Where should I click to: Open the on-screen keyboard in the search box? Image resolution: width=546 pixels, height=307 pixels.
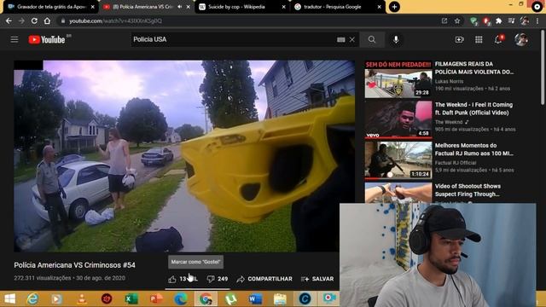341,40
